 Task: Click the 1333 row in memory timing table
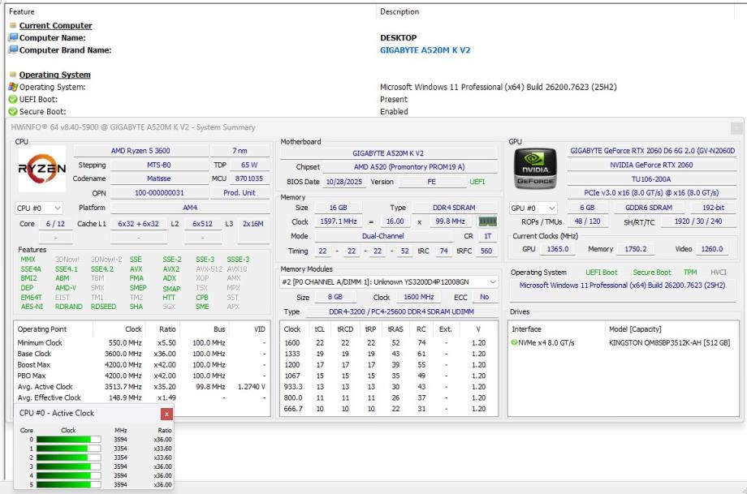click(388, 354)
